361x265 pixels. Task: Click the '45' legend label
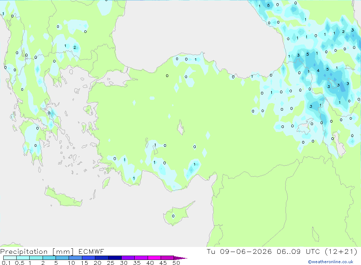click(x=163, y=263)
